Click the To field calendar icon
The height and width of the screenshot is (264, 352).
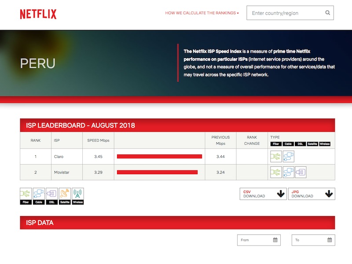coord(330,240)
